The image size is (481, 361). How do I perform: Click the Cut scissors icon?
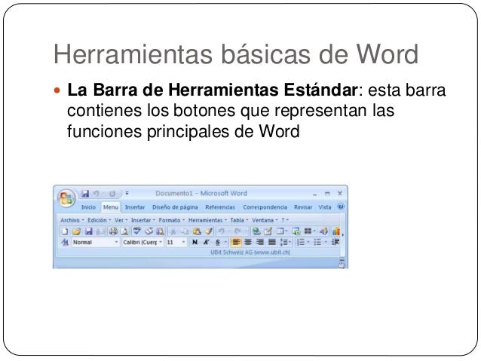(x=173, y=231)
